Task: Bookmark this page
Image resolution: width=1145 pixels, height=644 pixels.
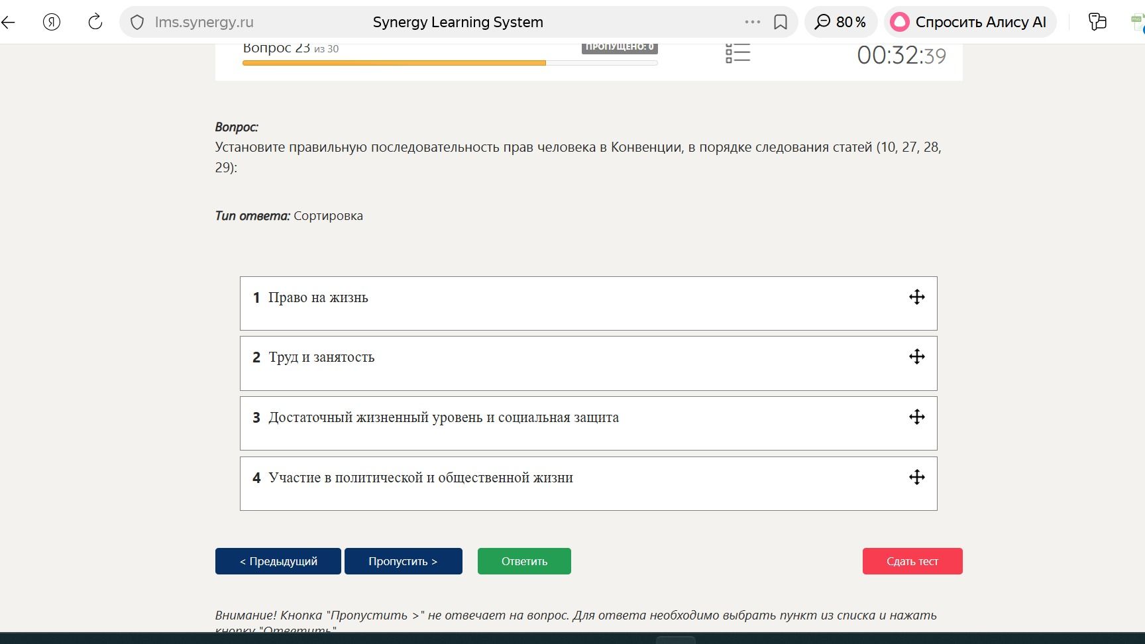Action: point(781,23)
